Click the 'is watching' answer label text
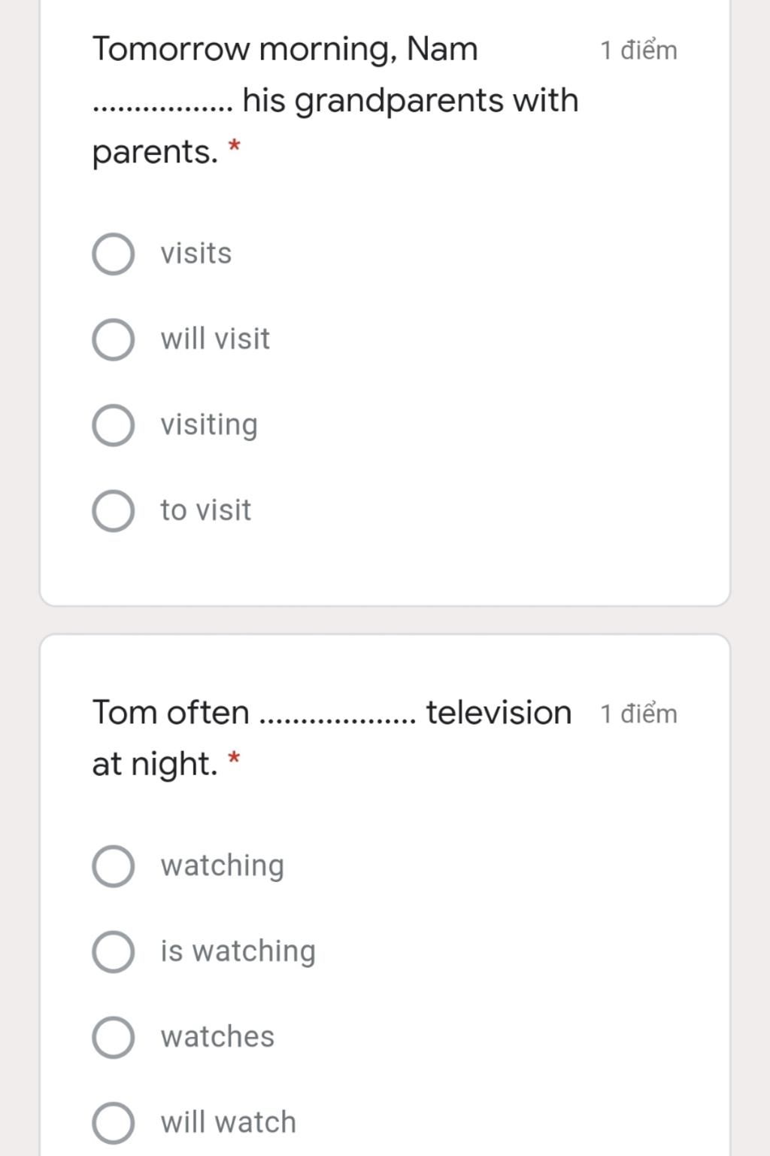Screen dimensions: 770x1156 238,951
